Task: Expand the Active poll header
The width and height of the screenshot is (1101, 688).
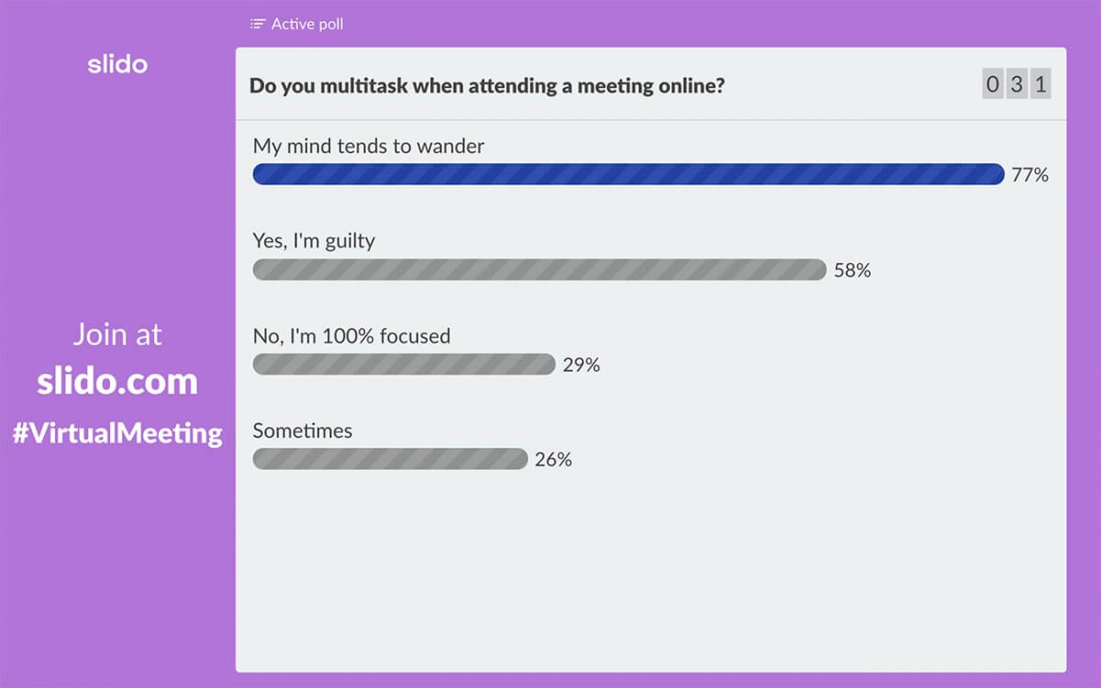Action: pos(296,24)
